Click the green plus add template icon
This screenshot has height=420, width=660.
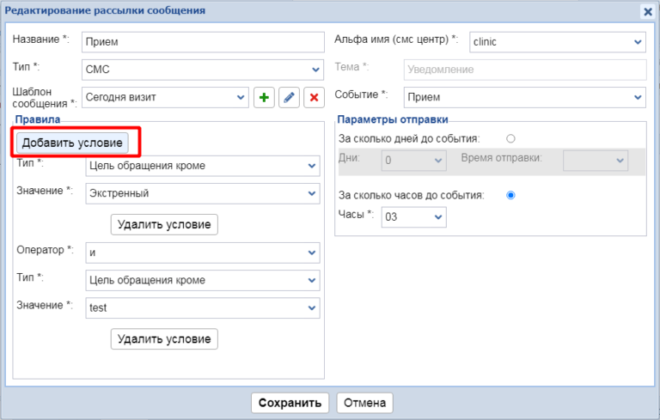coord(264,98)
